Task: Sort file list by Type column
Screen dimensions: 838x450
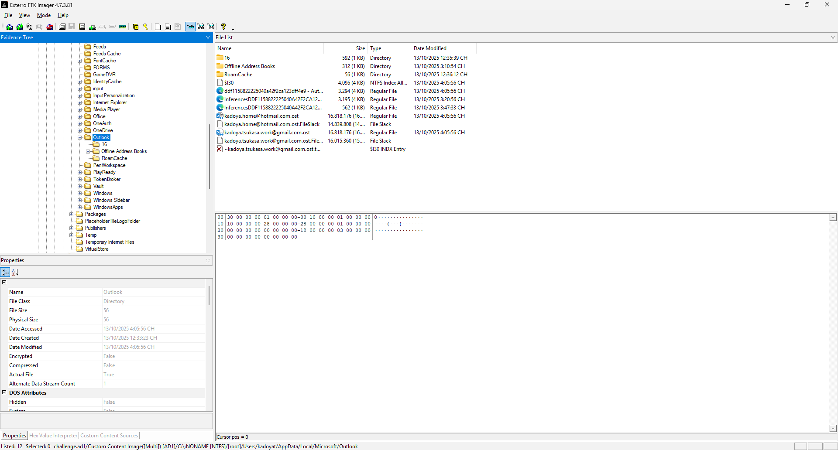Action: [389, 48]
